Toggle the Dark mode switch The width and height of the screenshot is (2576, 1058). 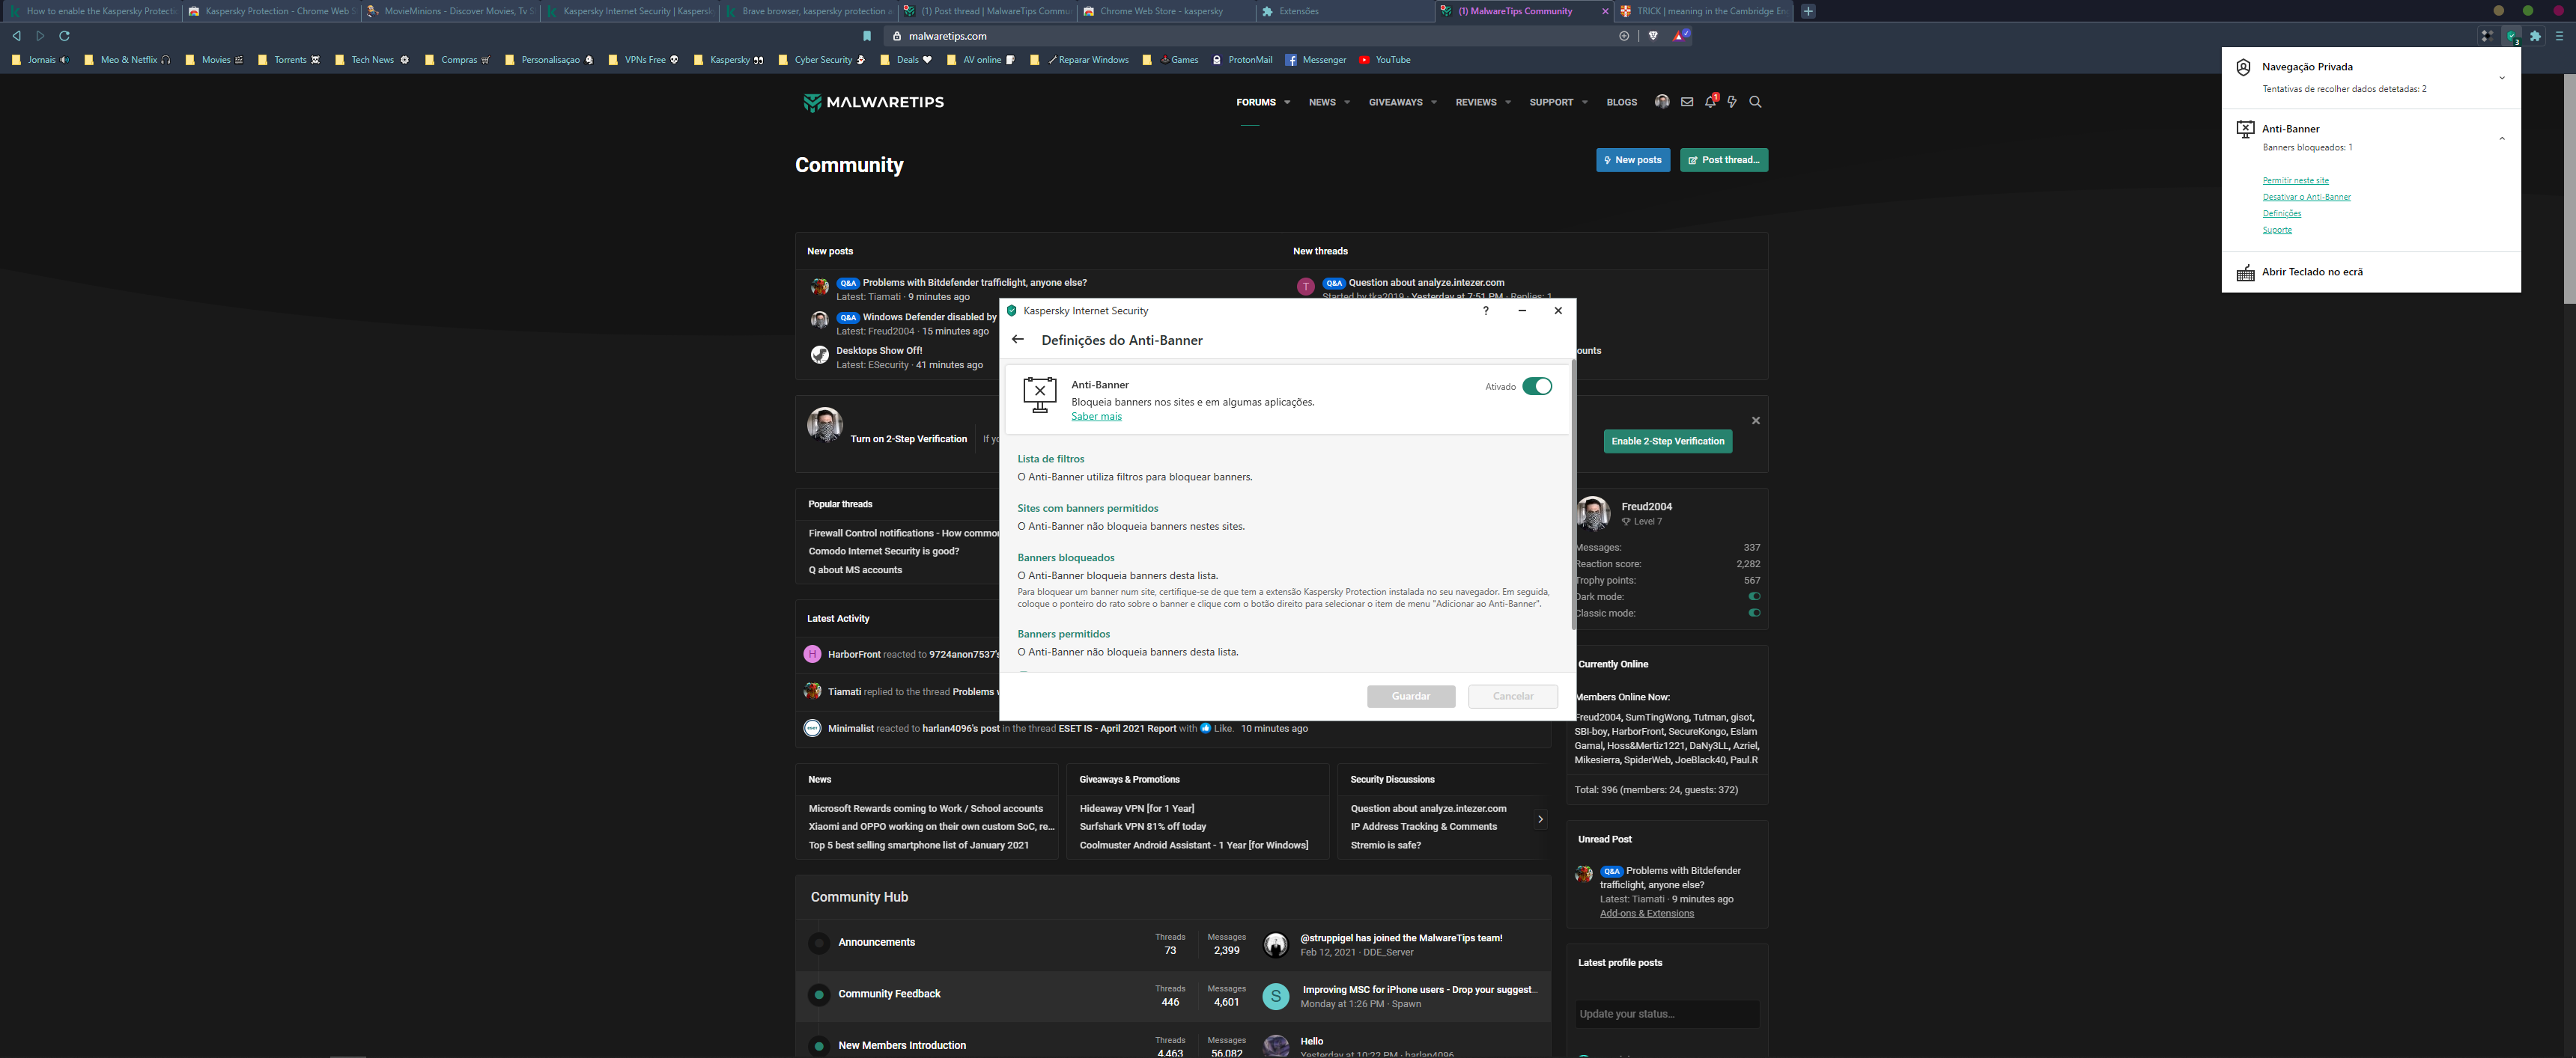pyautogui.click(x=1754, y=596)
